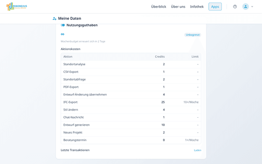
Task: Select the 'Neues Projekt' row label
Action: (73, 132)
